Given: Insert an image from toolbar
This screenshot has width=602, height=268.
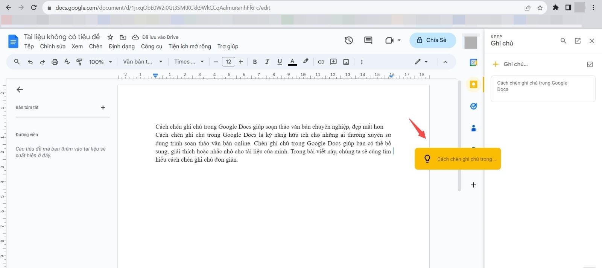Looking at the screenshot, I should click(x=346, y=62).
